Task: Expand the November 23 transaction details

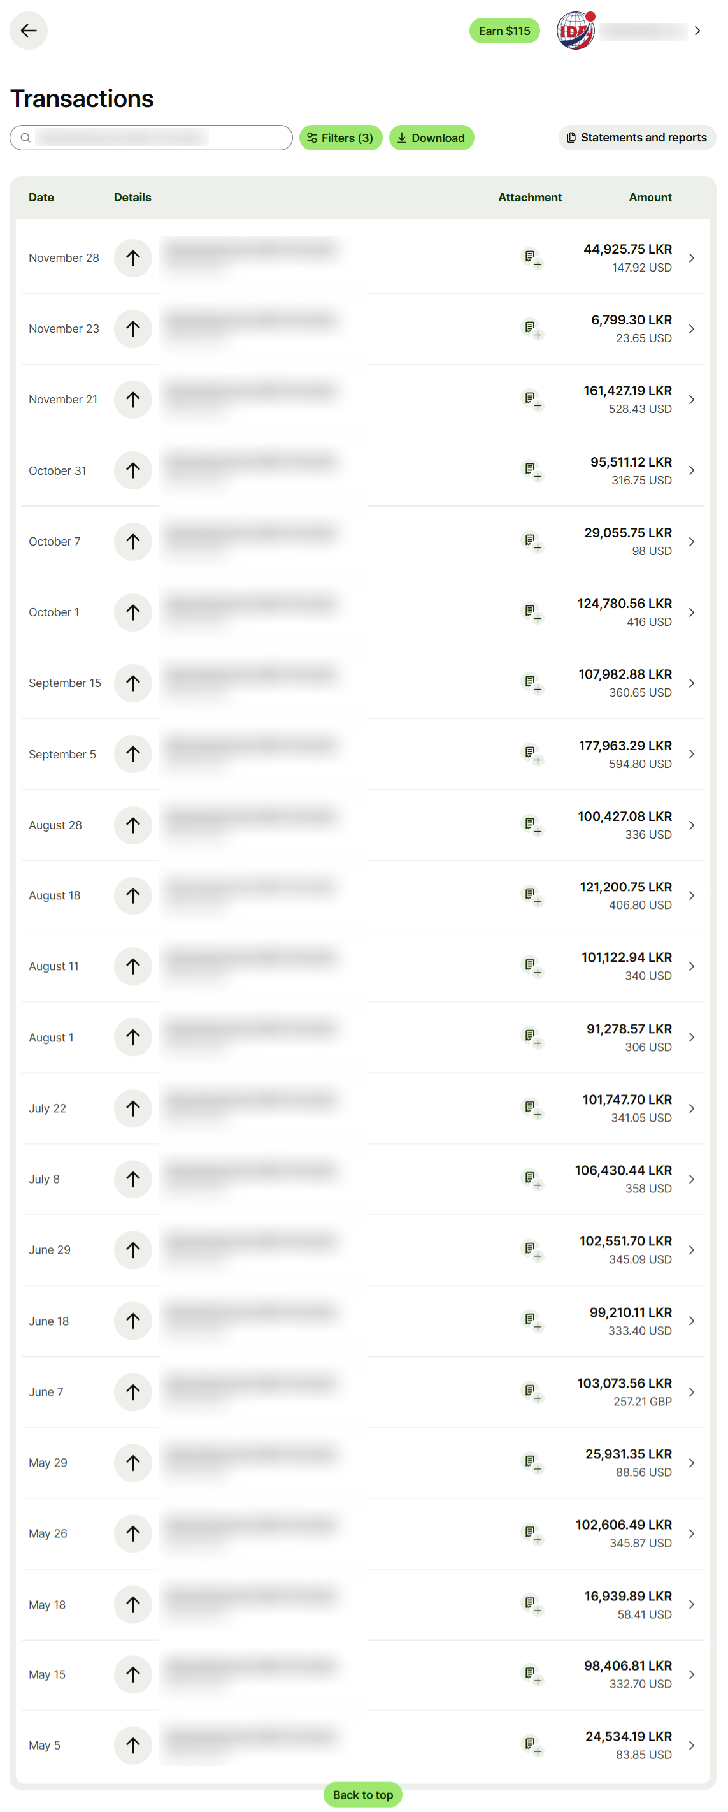Action: (x=692, y=328)
